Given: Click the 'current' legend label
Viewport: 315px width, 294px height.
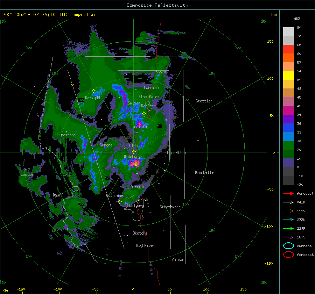Looking at the screenshot, I should click(304, 246).
